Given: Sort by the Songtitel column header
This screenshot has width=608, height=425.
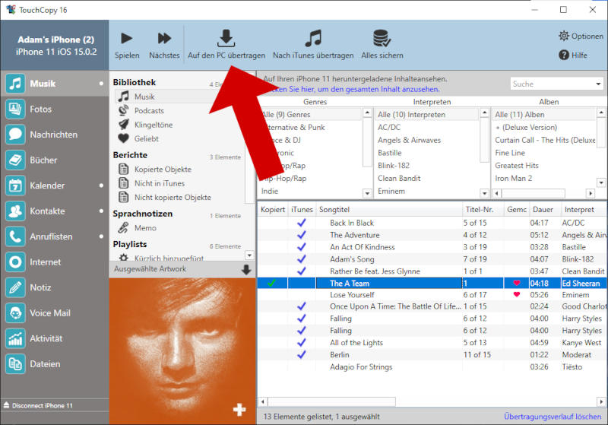Looking at the screenshot, I should (x=389, y=210).
